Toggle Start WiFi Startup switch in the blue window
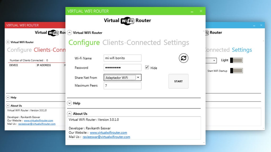 coord(236,71)
